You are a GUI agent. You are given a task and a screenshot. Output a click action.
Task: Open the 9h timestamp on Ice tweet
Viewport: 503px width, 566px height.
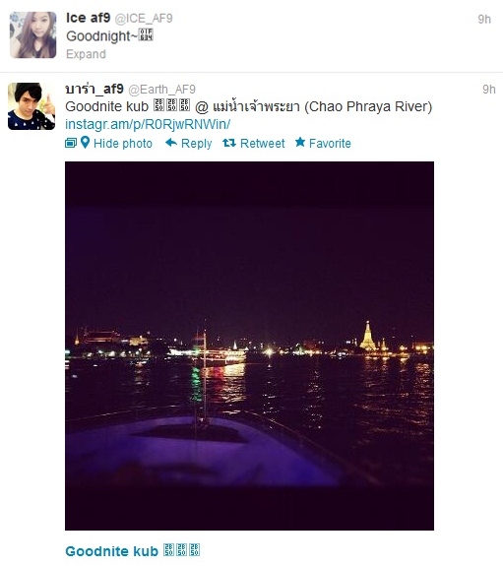coord(484,19)
